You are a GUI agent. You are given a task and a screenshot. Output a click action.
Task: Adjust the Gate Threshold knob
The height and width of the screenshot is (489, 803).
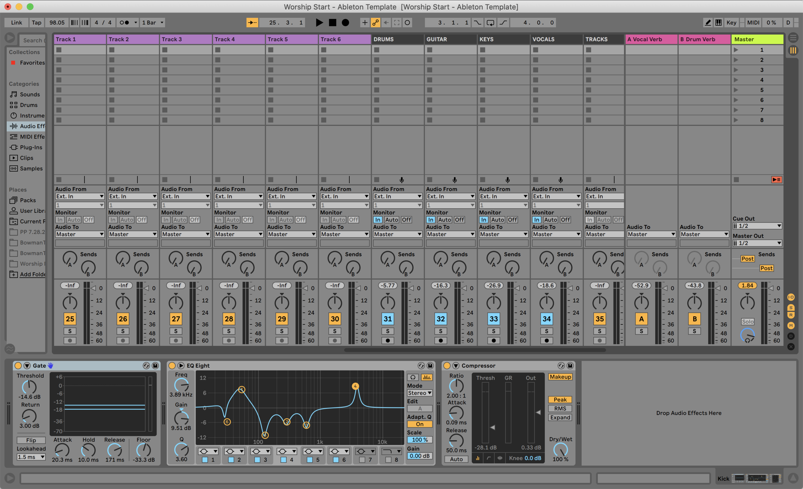click(x=29, y=387)
